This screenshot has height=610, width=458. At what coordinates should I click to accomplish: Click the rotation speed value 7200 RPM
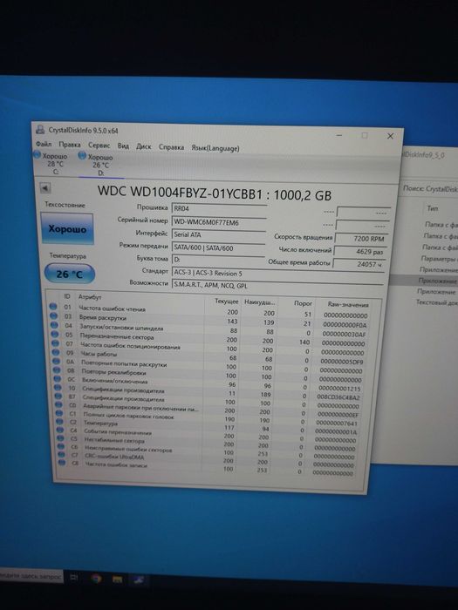(x=360, y=239)
